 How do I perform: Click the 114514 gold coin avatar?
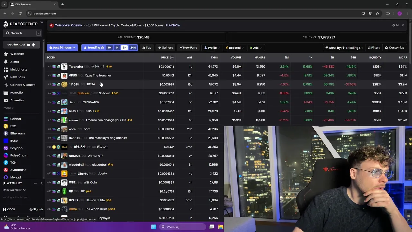(x=64, y=84)
